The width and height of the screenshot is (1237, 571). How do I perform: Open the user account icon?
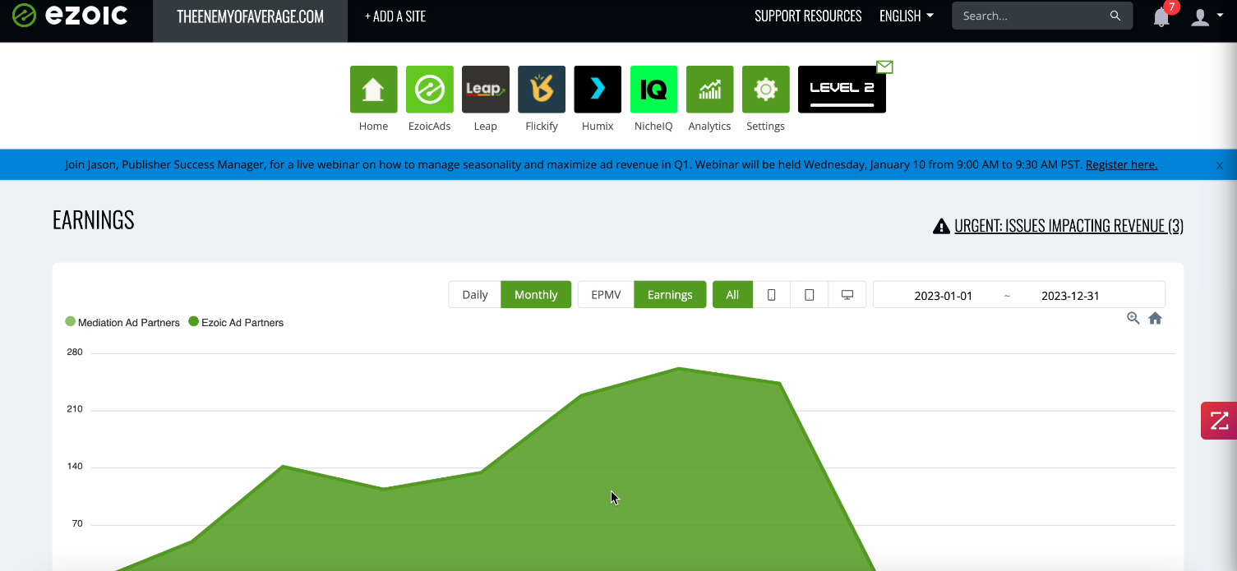(x=1200, y=16)
